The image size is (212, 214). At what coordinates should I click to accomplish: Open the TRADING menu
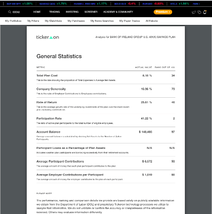click(54, 12)
